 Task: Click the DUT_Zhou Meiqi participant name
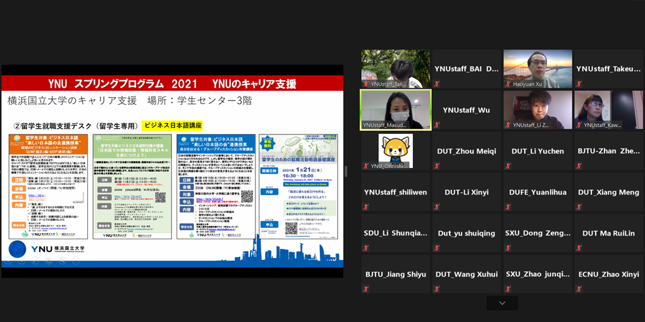pos(467,151)
